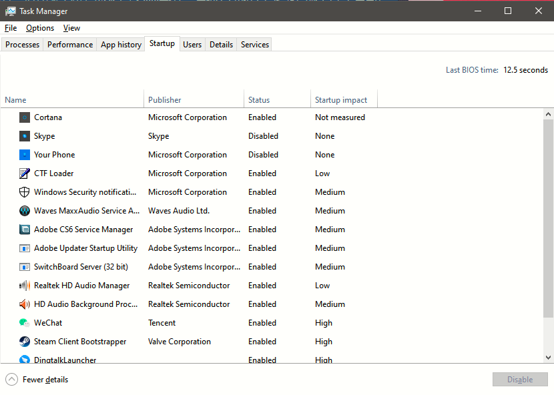The height and width of the screenshot is (395, 554).
Task: Click the HD Audio Background Process speaker icon
Action: click(x=25, y=304)
